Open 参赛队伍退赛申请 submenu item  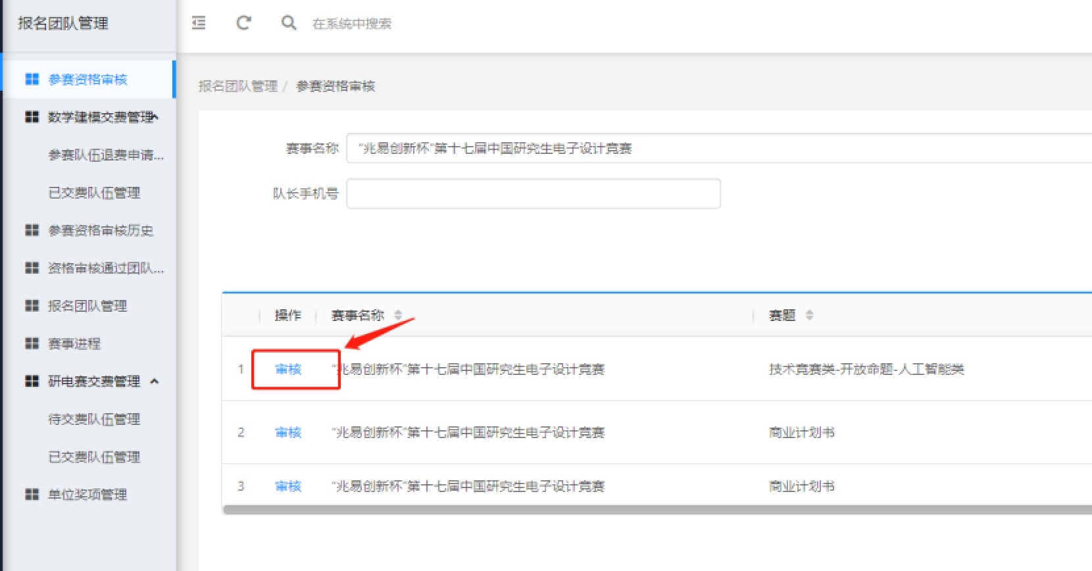tap(105, 155)
